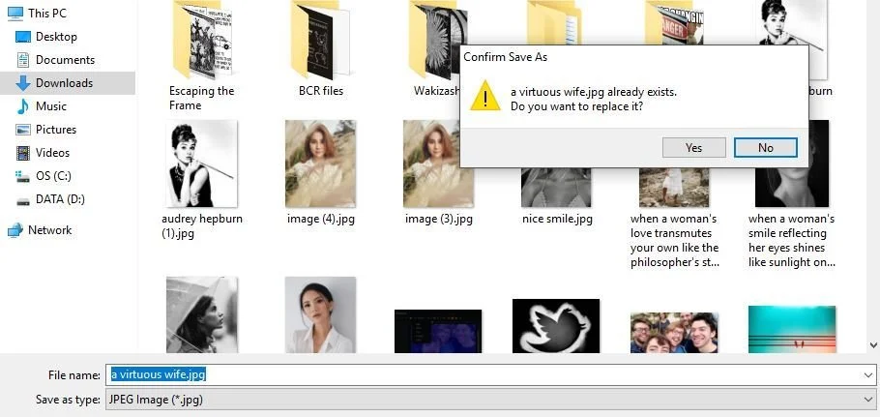Click the nice smile.jpg file name text
Image resolution: width=880 pixels, height=417 pixels.
click(x=557, y=219)
